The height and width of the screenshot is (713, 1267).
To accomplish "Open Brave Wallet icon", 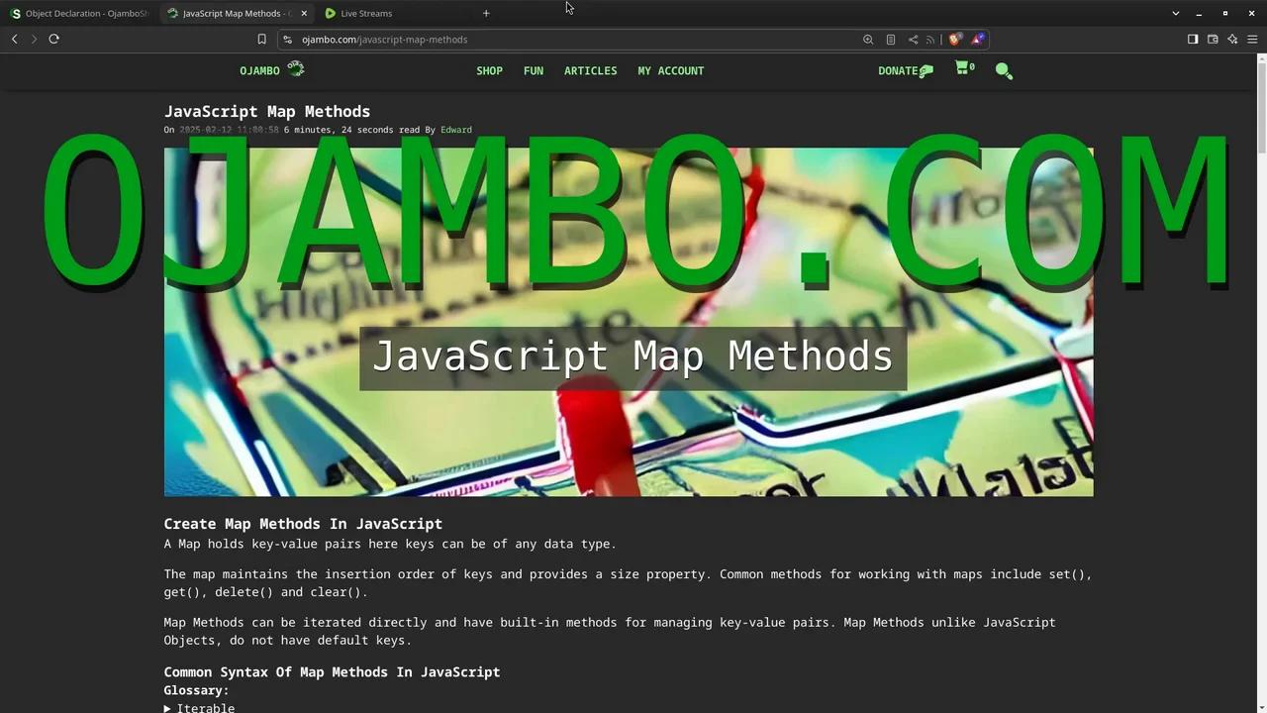I will 1213,40.
